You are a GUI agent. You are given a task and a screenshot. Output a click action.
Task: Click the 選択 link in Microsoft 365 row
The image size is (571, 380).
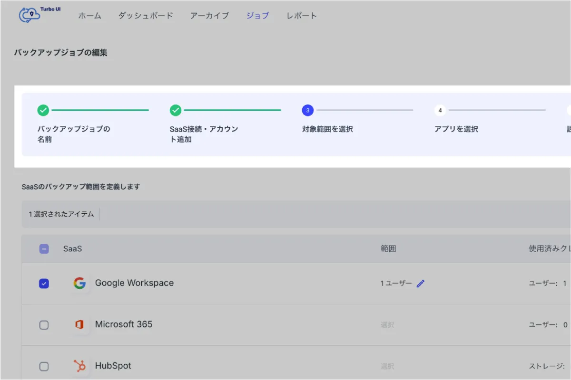click(x=387, y=325)
